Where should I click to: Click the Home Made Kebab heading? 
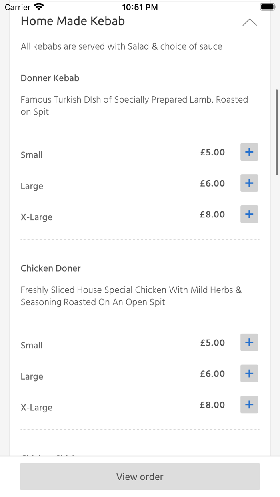pyautogui.click(x=73, y=21)
